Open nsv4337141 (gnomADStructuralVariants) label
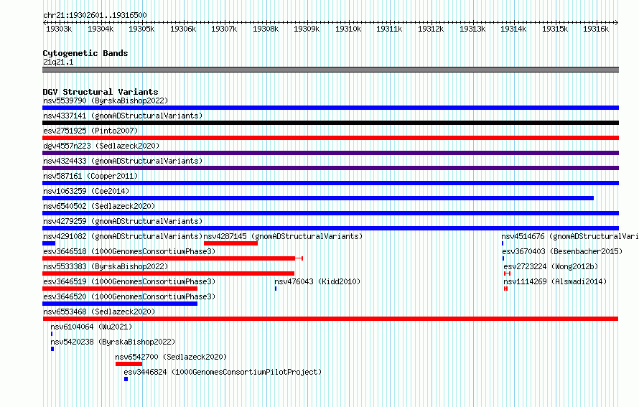Image resolution: width=639 pixels, height=407 pixels. (x=123, y=116)
